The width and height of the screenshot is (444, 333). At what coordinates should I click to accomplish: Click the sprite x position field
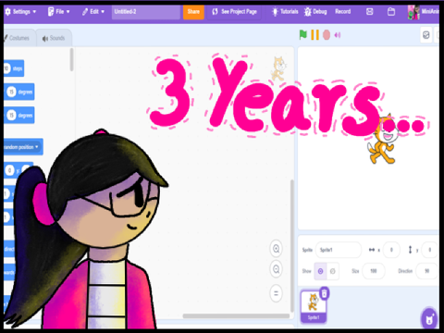391,250
